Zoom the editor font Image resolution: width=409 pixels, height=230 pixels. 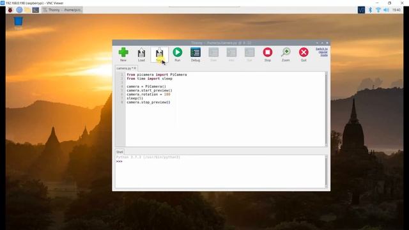coord(286,54)
